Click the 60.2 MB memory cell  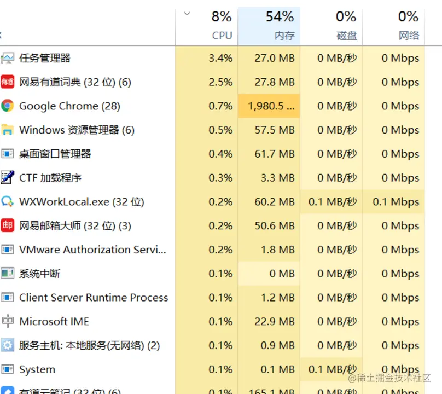pos(269,202)
